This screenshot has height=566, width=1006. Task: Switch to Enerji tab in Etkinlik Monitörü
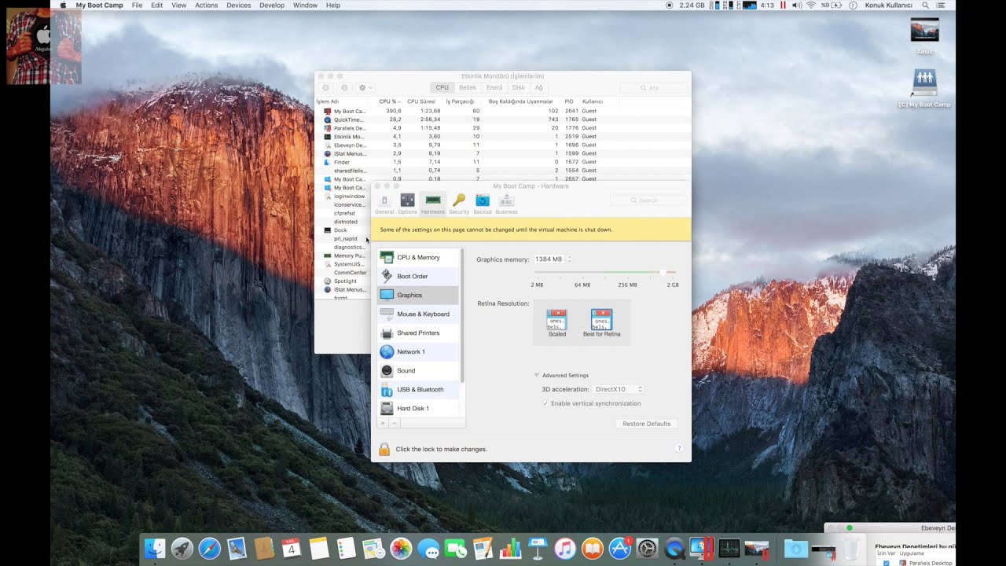point(494,87)
